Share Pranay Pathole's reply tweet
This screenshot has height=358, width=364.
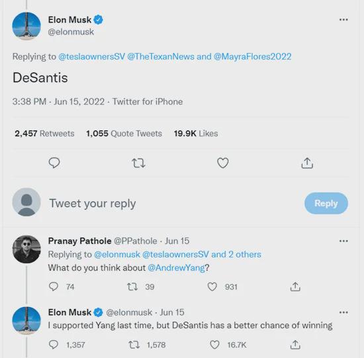(295, 287)
